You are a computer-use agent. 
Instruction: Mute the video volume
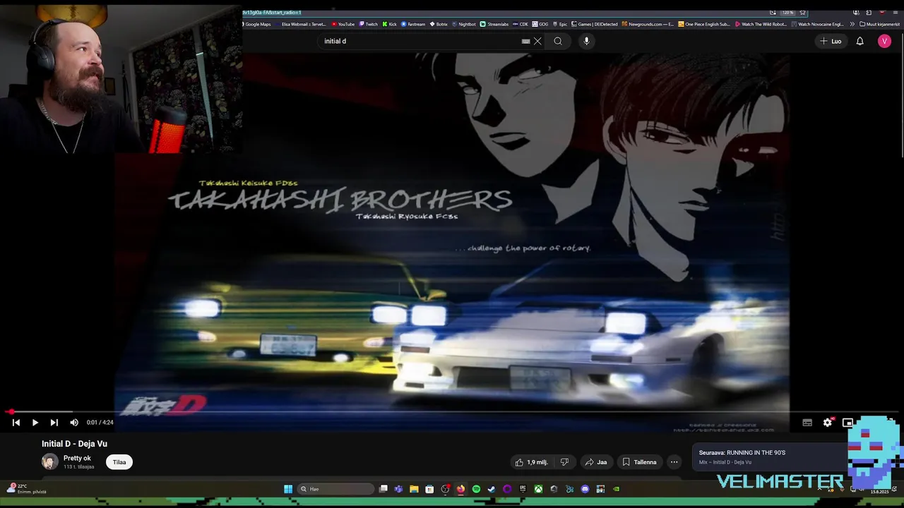pyautogui.click(x=74, y=423)
